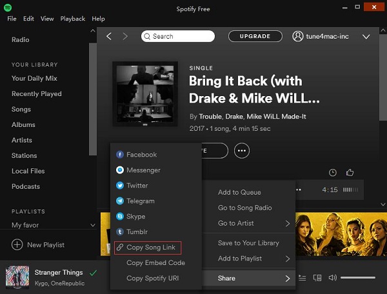
Task: Open the play queue icon
Action: pos(302,278)
